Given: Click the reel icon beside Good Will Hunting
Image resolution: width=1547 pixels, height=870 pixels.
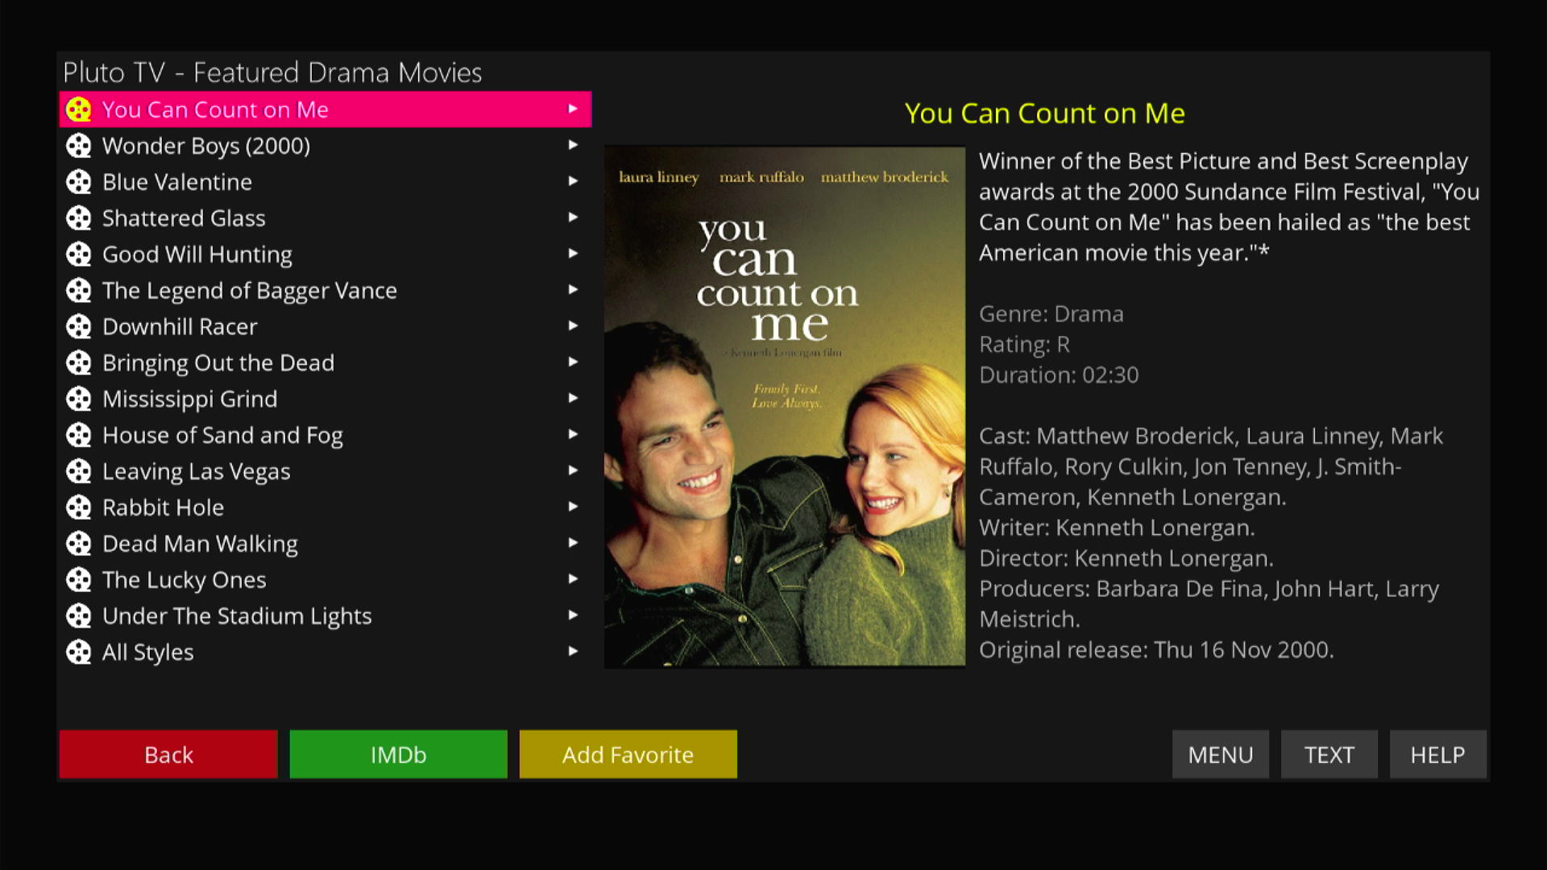Looking at the screenshot, I should (78, 255).
